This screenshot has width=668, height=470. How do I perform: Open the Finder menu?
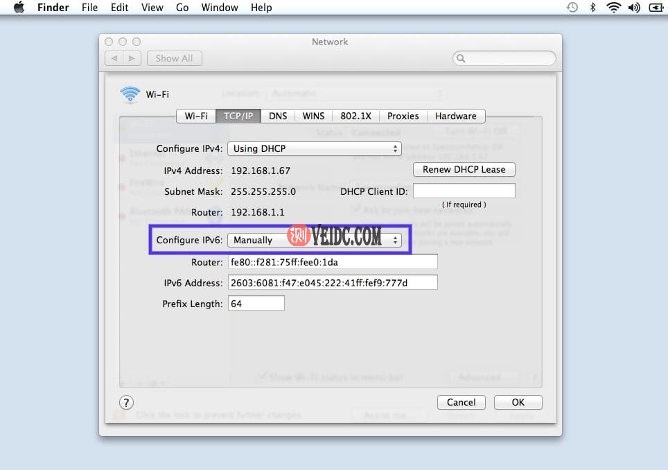tap(53, 7)
